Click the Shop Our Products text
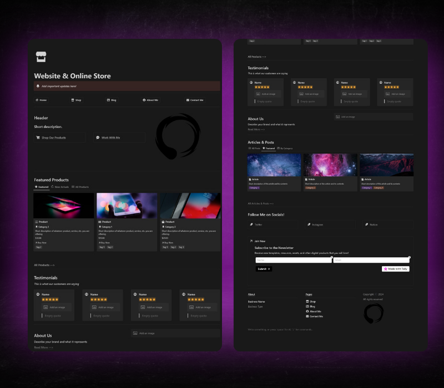 coord(54,137)
